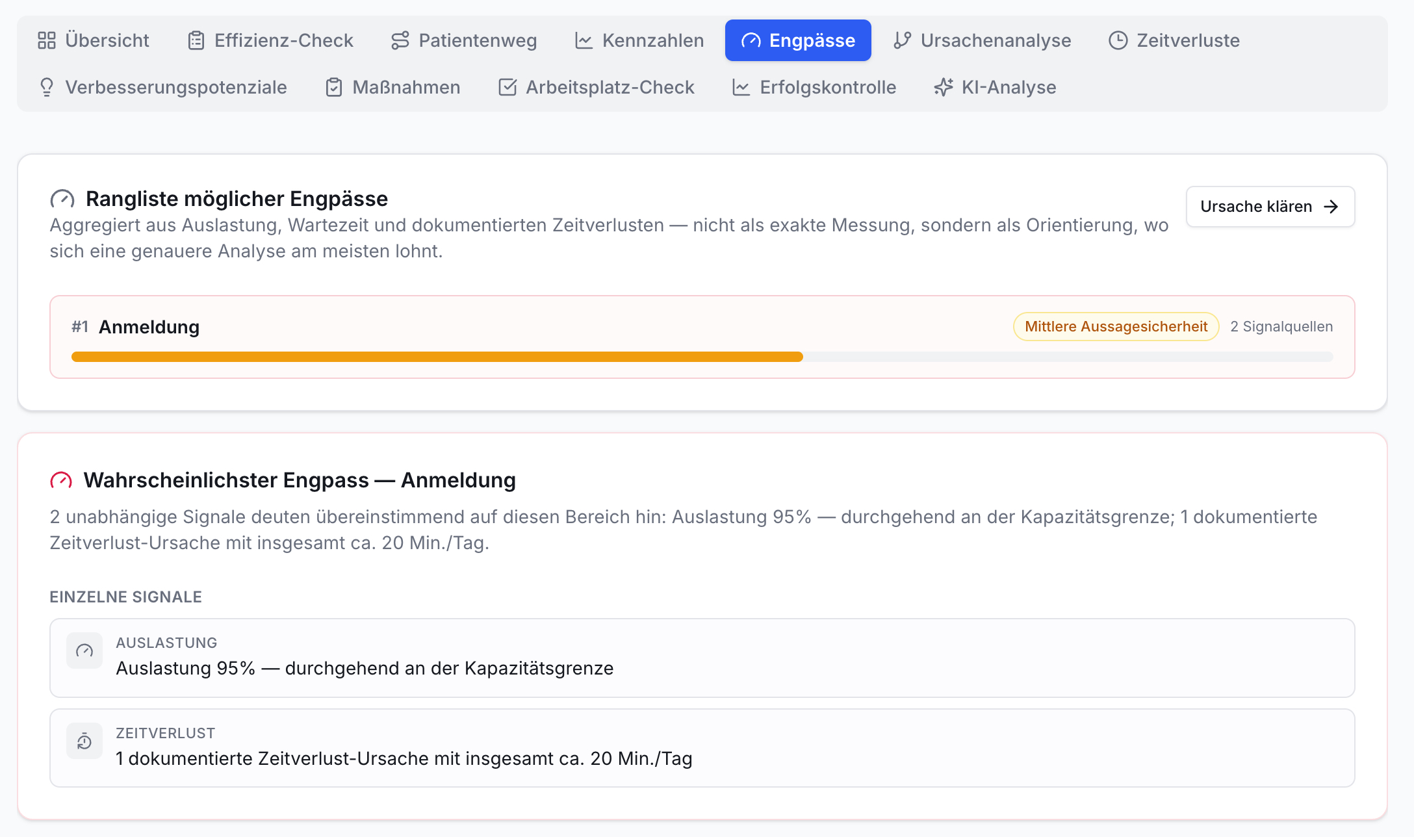This screenshot has width=1414, height=837.
Task: Click the Ursachenanalyse branch icon
Action: (902, 40)
